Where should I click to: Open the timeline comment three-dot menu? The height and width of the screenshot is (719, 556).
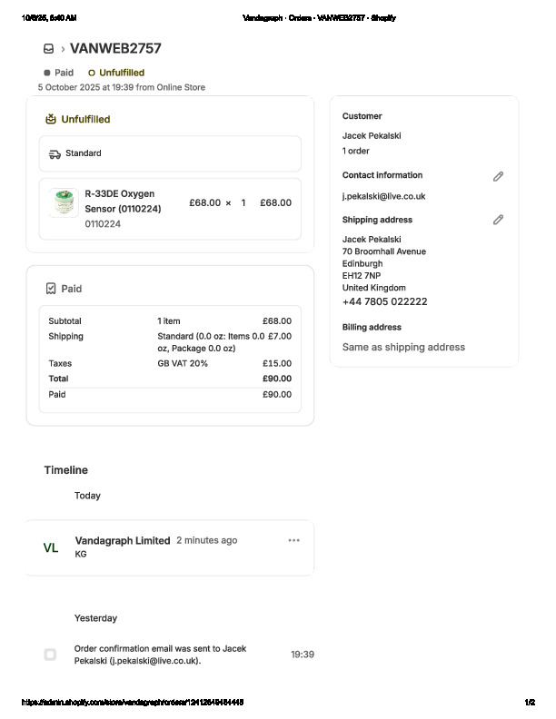[293, 540]
